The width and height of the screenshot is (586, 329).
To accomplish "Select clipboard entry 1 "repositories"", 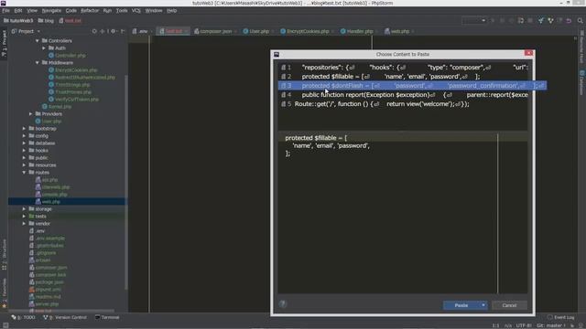I will [x=403, y=68].
